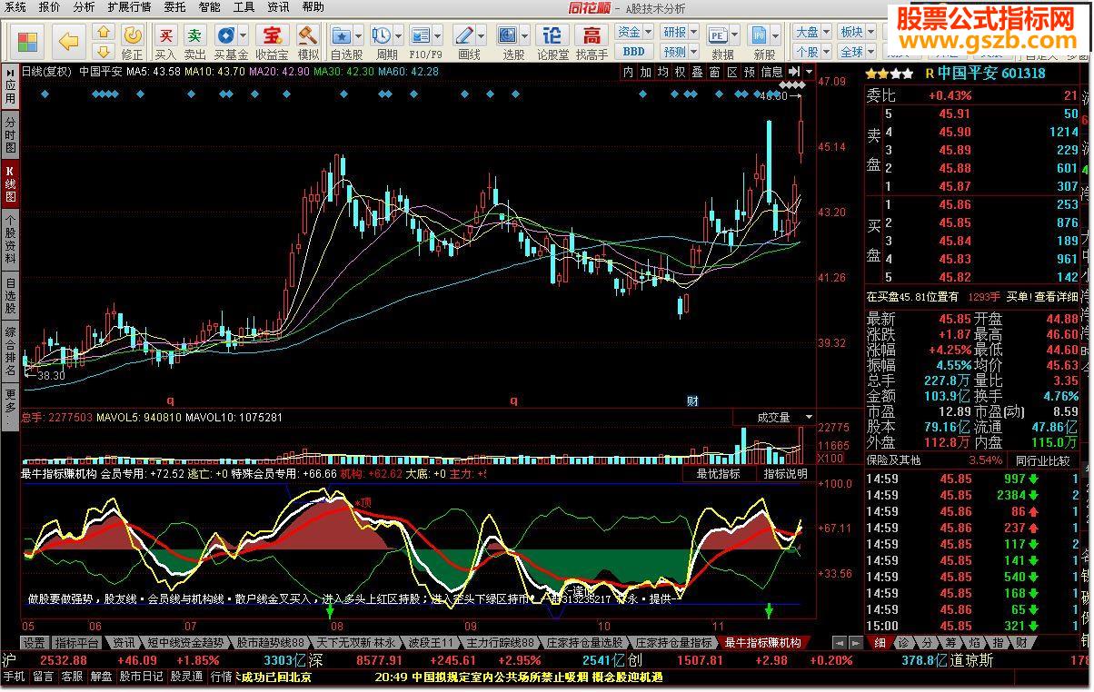This screenshot has height=692, width=1094.
Task: Expand the chart toolbar dropdown arrow
Action: (x=809, y=72)
